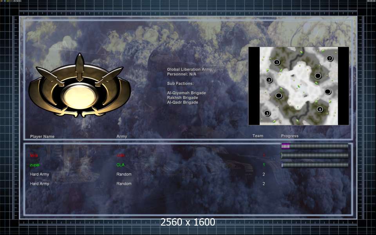The height and width of the screenshot is (235, 376).
Task: Click the blank start marker nearest position 2
Action: [x=278, y=96]
